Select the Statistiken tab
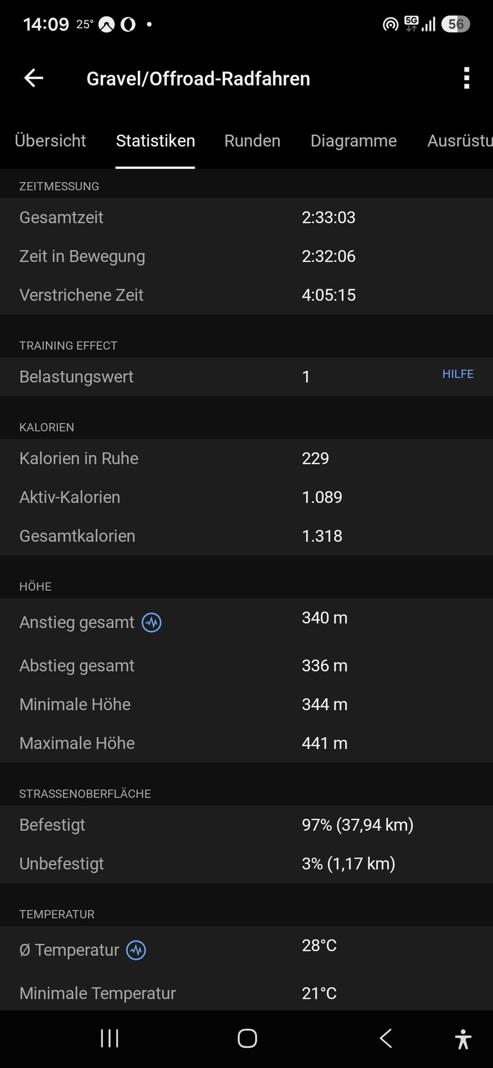Screen dimensions: 493x1068 [x=155, y=141]
